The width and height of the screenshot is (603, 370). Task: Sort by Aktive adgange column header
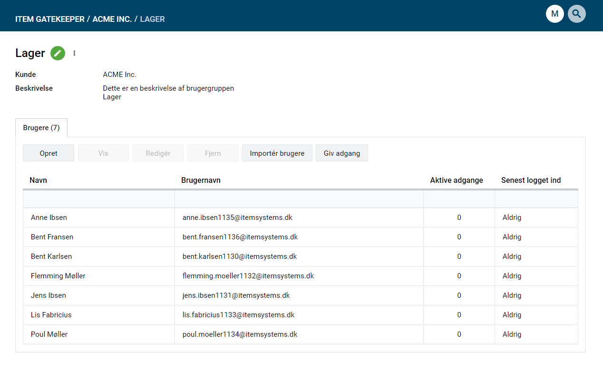point(456,180)
